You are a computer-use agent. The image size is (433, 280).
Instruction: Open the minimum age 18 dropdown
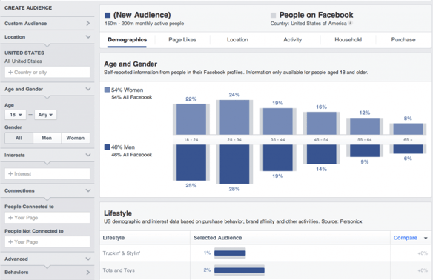click(x=16, y=115)
